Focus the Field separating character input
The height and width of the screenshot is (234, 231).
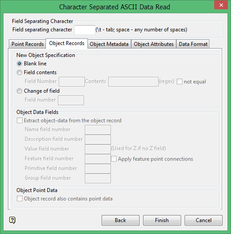85,30
